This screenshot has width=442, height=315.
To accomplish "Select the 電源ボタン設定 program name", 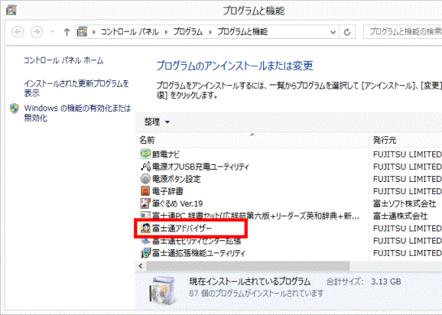I will pyautogui.click(x=176, y=179).
